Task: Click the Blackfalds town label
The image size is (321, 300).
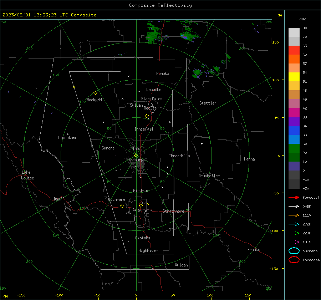Action: pos(152,99)
